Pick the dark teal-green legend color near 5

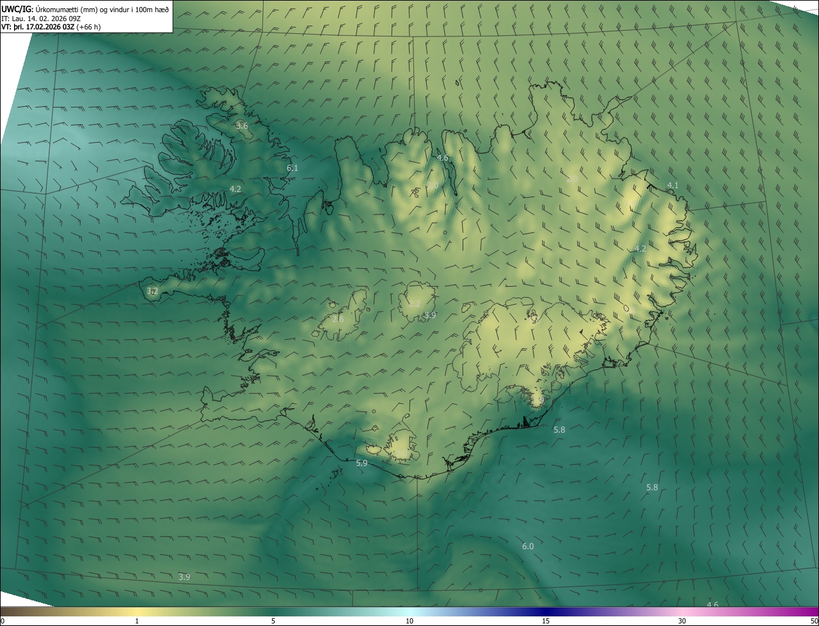pyautogui.click(x=273, y=611)
